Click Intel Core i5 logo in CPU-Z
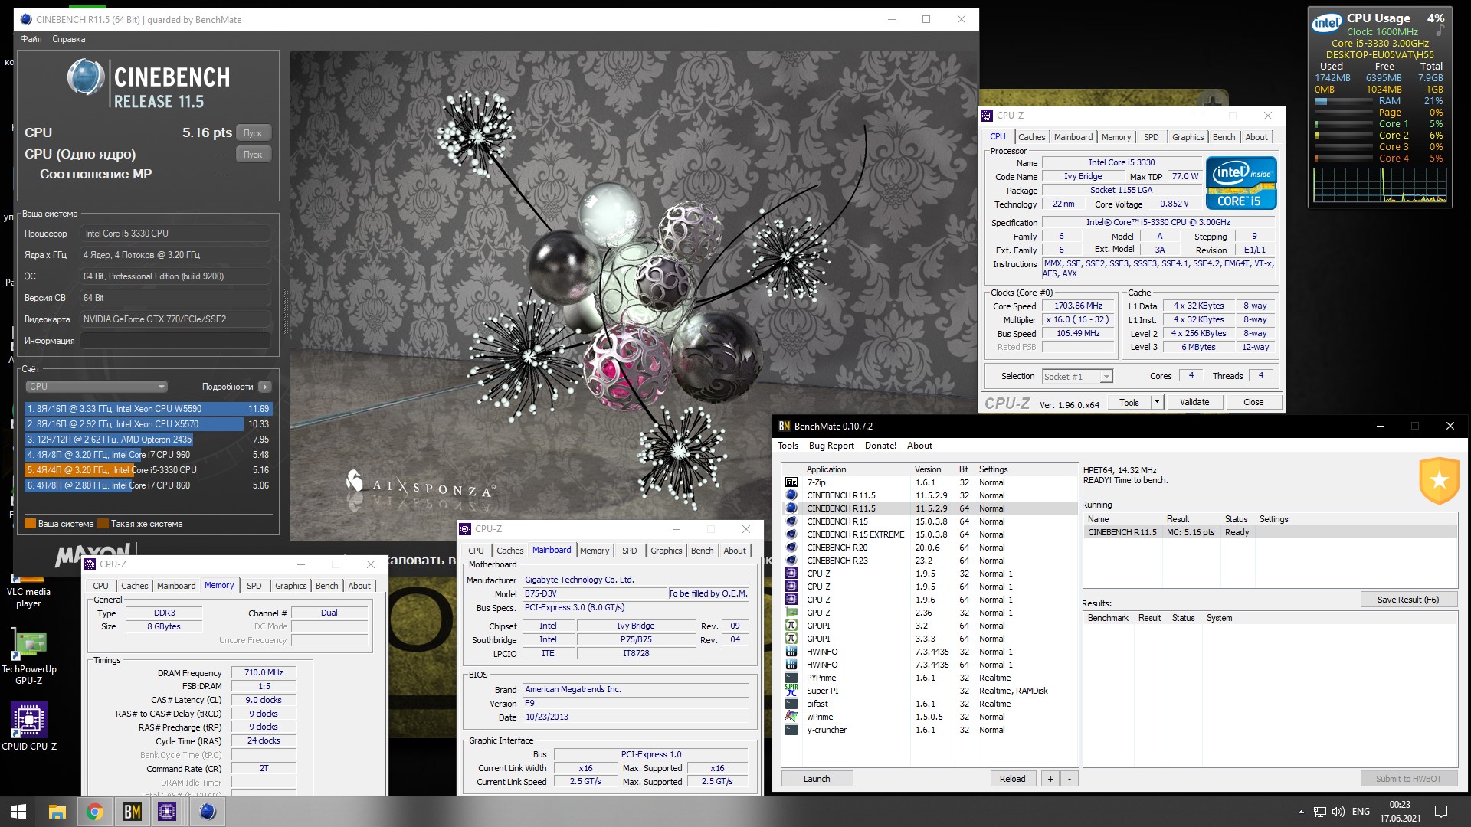Screen dimensions: 1471x827 point(1241,183)
